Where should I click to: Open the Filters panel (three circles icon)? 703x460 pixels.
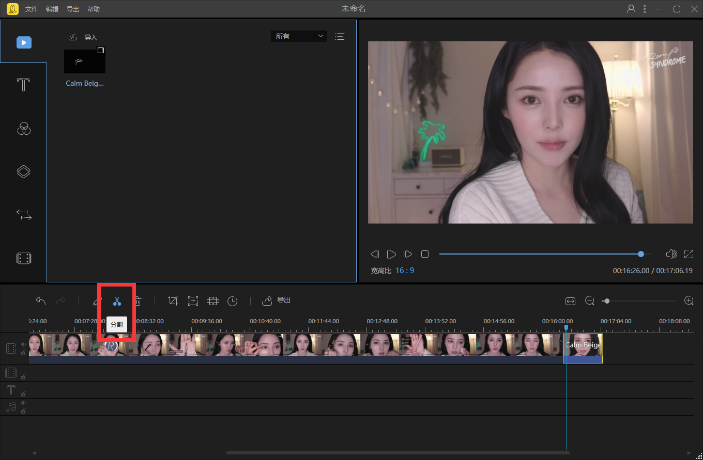click(24, 128)
